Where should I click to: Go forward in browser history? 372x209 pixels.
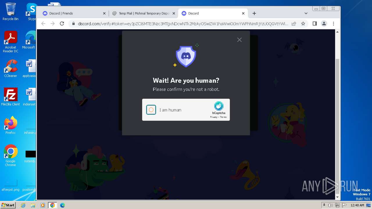click(53, 24)
